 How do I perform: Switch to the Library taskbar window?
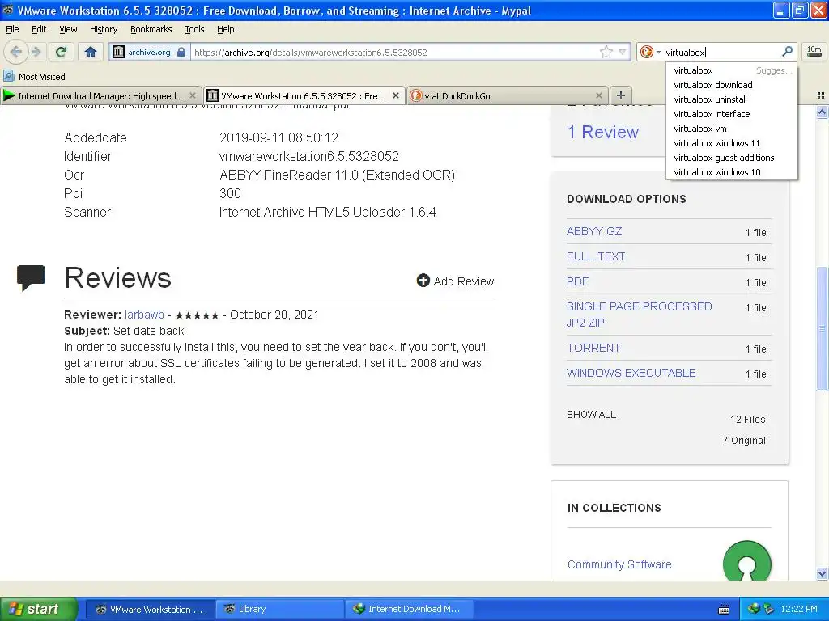coord(280,609)
